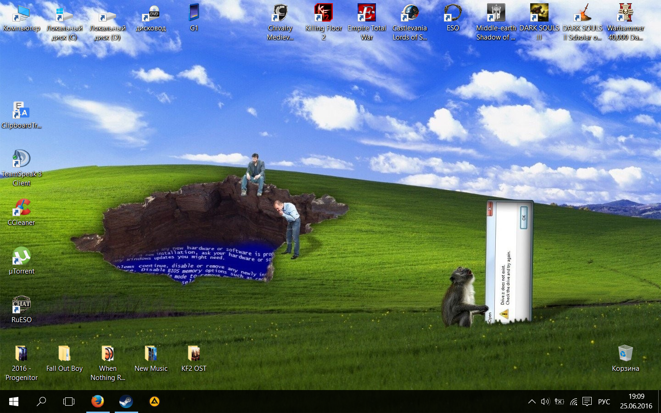
Task: Open volume control speaker icon in tray
Action: [545, 402]
